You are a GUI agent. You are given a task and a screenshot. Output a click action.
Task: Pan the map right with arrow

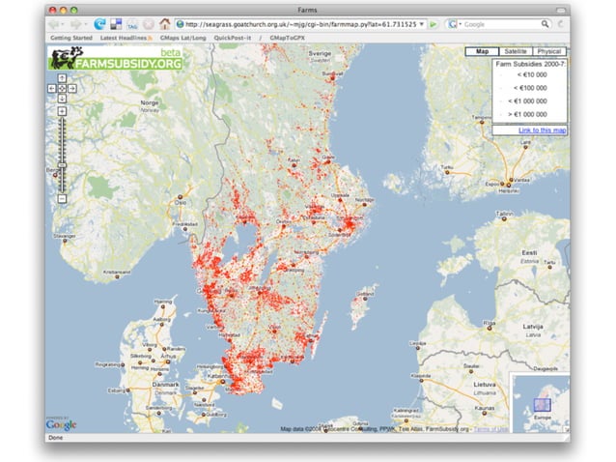(x=71, y=88)
